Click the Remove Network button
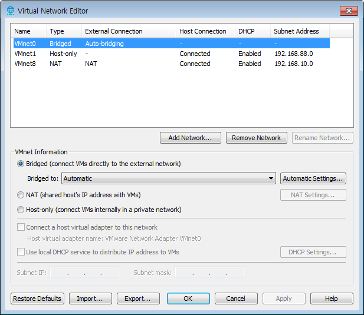364x315 pixels. (x=256, y=138)
